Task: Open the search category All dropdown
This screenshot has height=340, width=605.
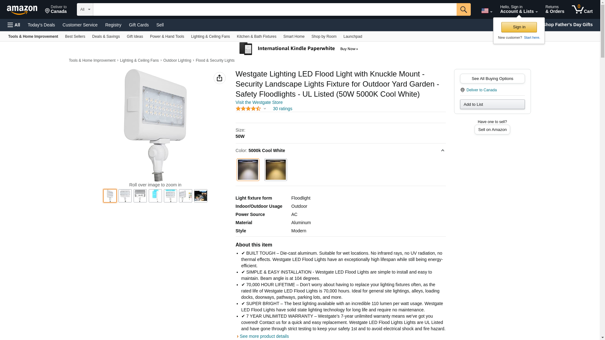Action: click(85, 9)
